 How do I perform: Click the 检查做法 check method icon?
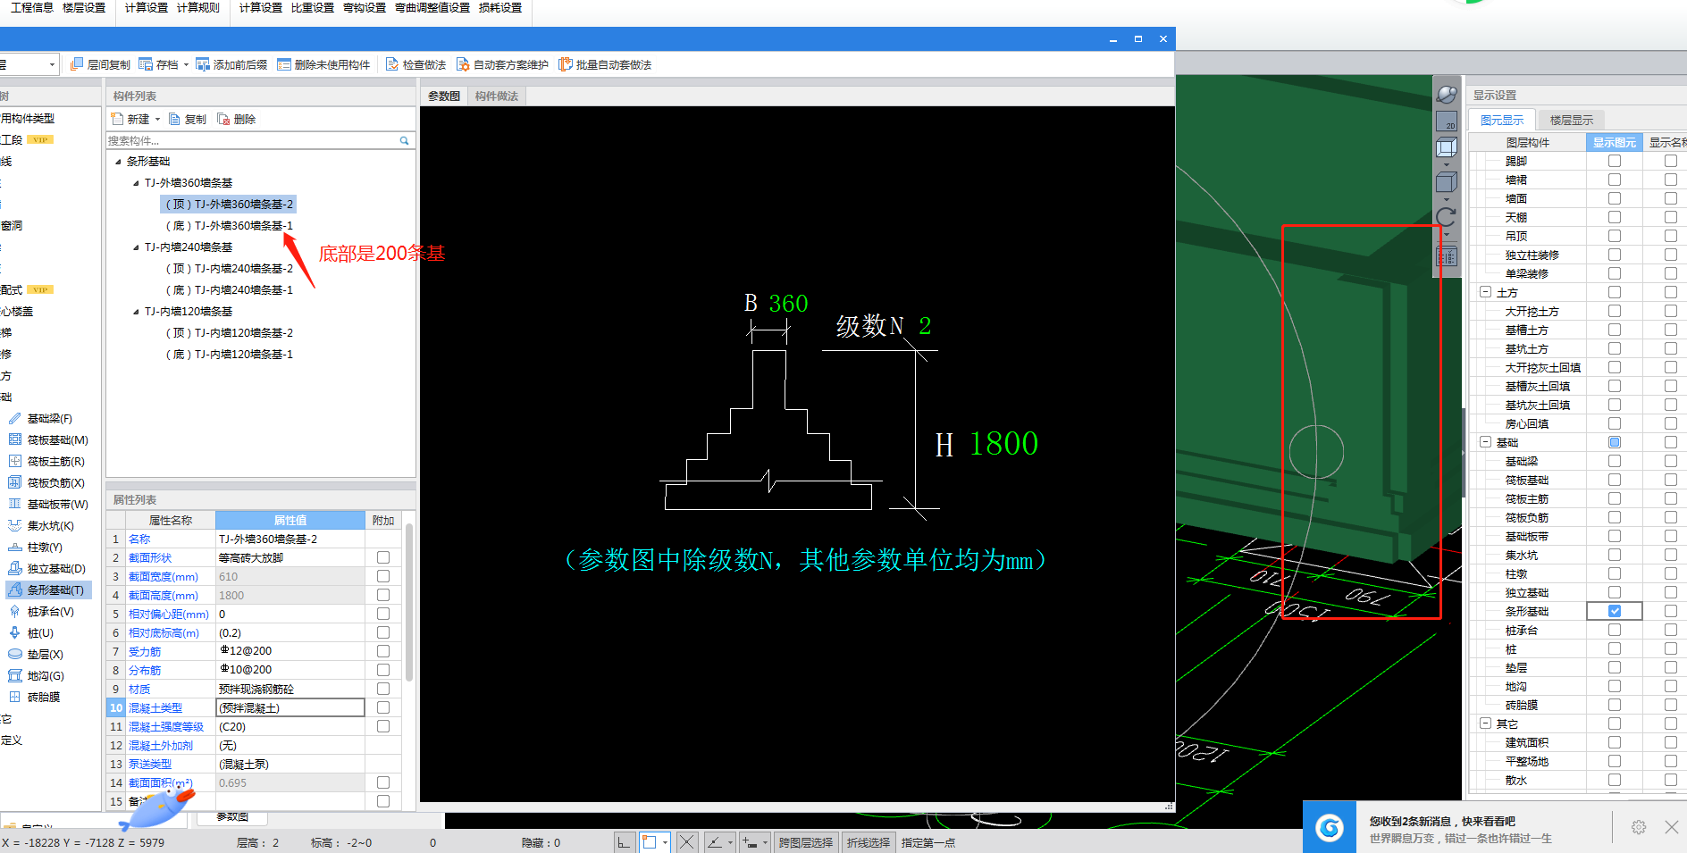tap(392, 64)
